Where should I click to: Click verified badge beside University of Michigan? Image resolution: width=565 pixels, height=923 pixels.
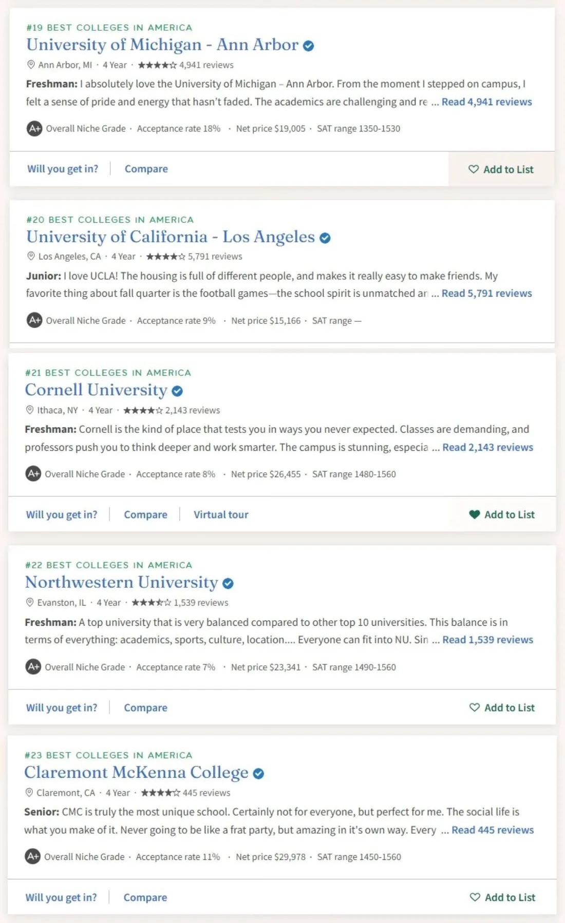coord(308,46)
